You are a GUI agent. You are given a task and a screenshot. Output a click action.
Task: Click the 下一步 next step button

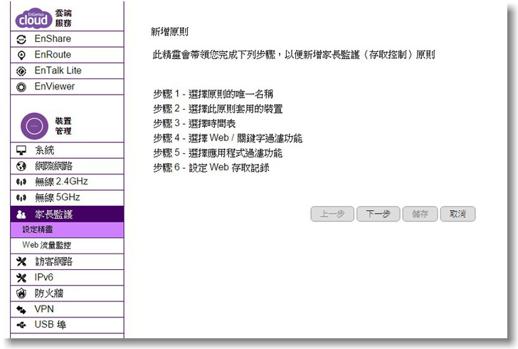click(x=379, y=214)
